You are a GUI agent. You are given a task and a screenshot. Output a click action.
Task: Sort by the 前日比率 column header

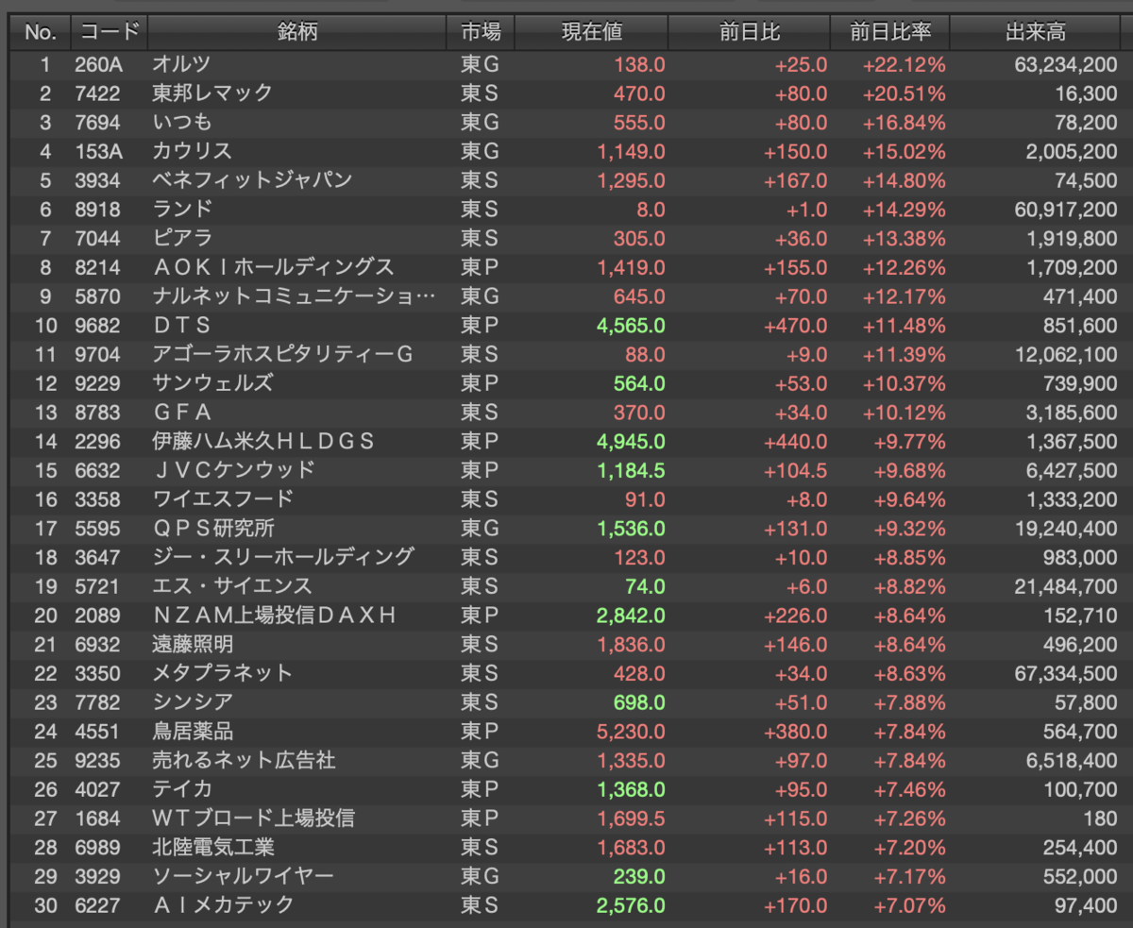pyautogui.click(x=890, y=32)
